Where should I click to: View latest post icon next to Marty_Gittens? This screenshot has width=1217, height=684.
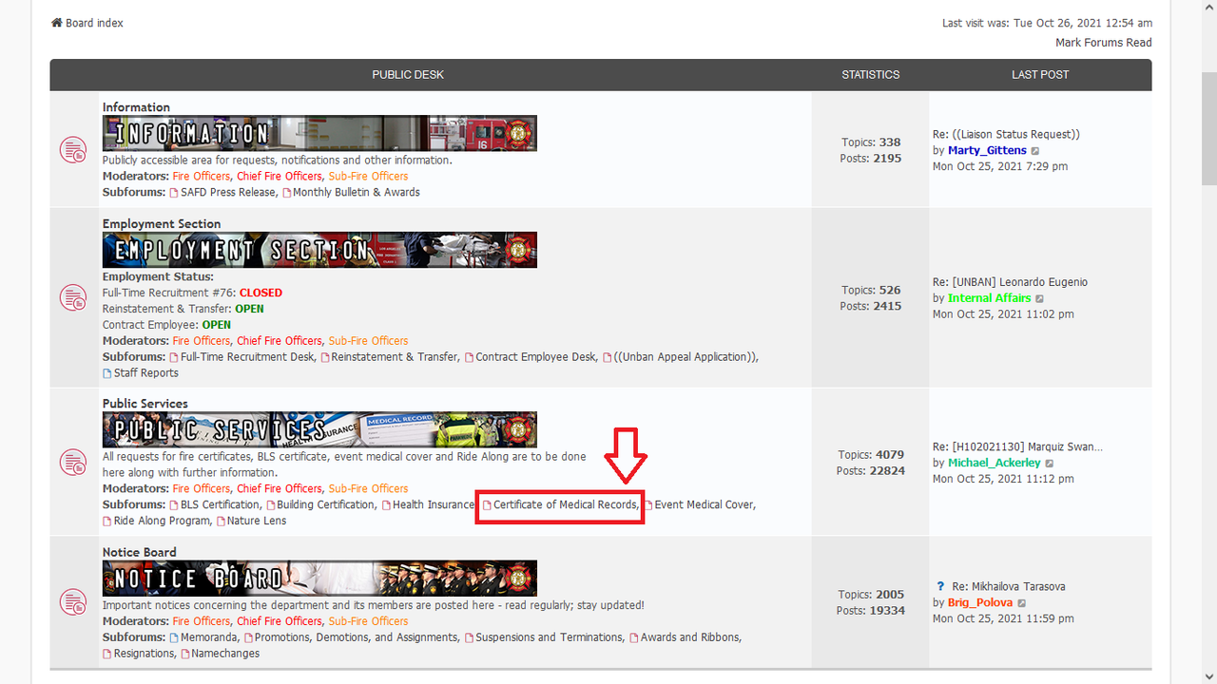click(1035, 151)
